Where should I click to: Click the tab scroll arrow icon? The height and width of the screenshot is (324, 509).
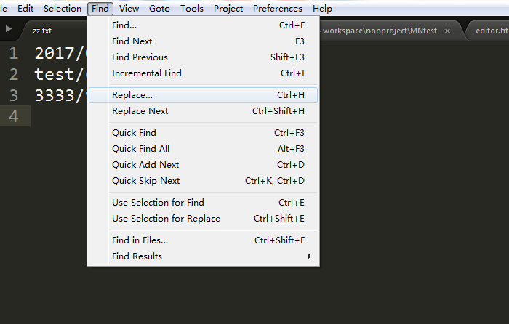tap(9, 29)
